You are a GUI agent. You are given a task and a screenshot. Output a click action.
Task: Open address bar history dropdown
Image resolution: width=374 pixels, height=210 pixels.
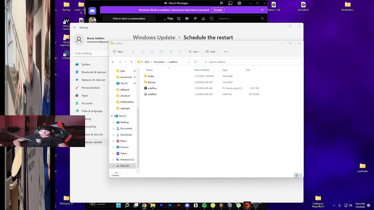pos(189,62)
